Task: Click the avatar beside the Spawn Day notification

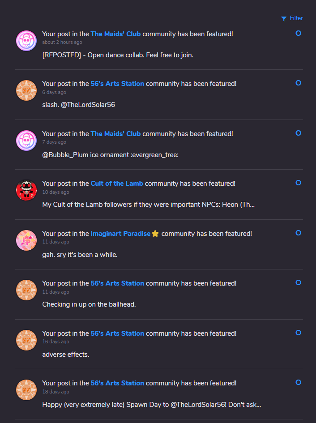Action: (26, 390)
